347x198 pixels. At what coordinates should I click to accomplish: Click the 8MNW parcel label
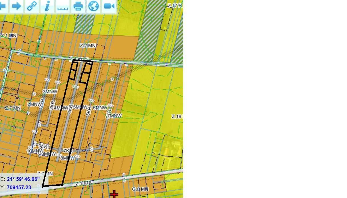pos(68,158)
